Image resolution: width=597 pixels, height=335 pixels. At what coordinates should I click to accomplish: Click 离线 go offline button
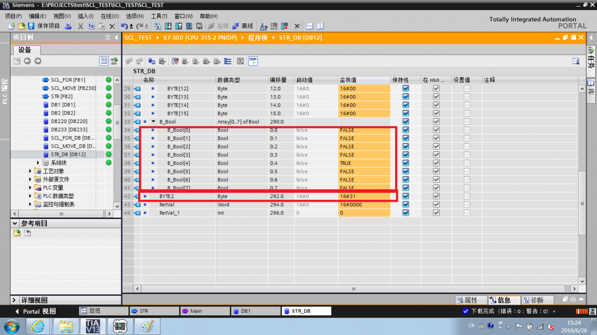(243, 26)
